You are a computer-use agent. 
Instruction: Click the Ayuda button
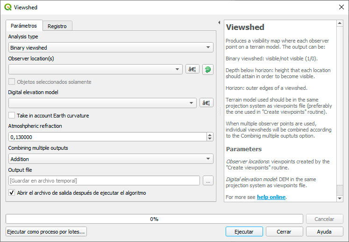(x=325, y=232)
